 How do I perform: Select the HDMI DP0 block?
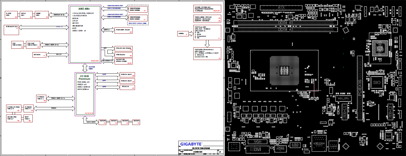point(42,15)
